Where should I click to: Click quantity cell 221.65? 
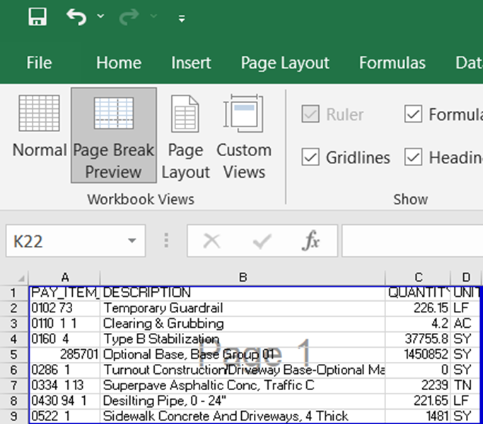(418, 401)
